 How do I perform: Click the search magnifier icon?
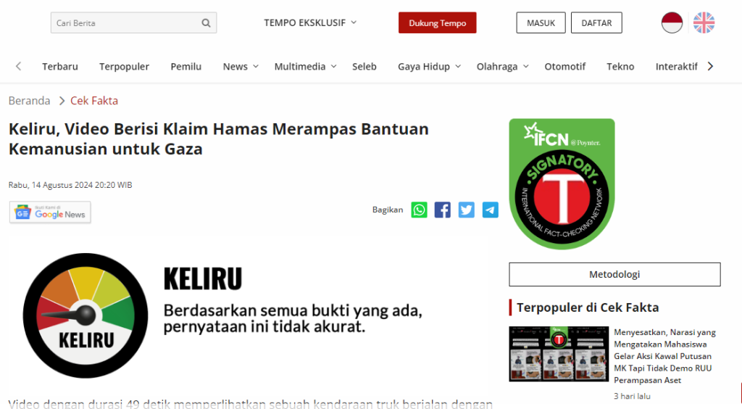click(x=206, y=22)
